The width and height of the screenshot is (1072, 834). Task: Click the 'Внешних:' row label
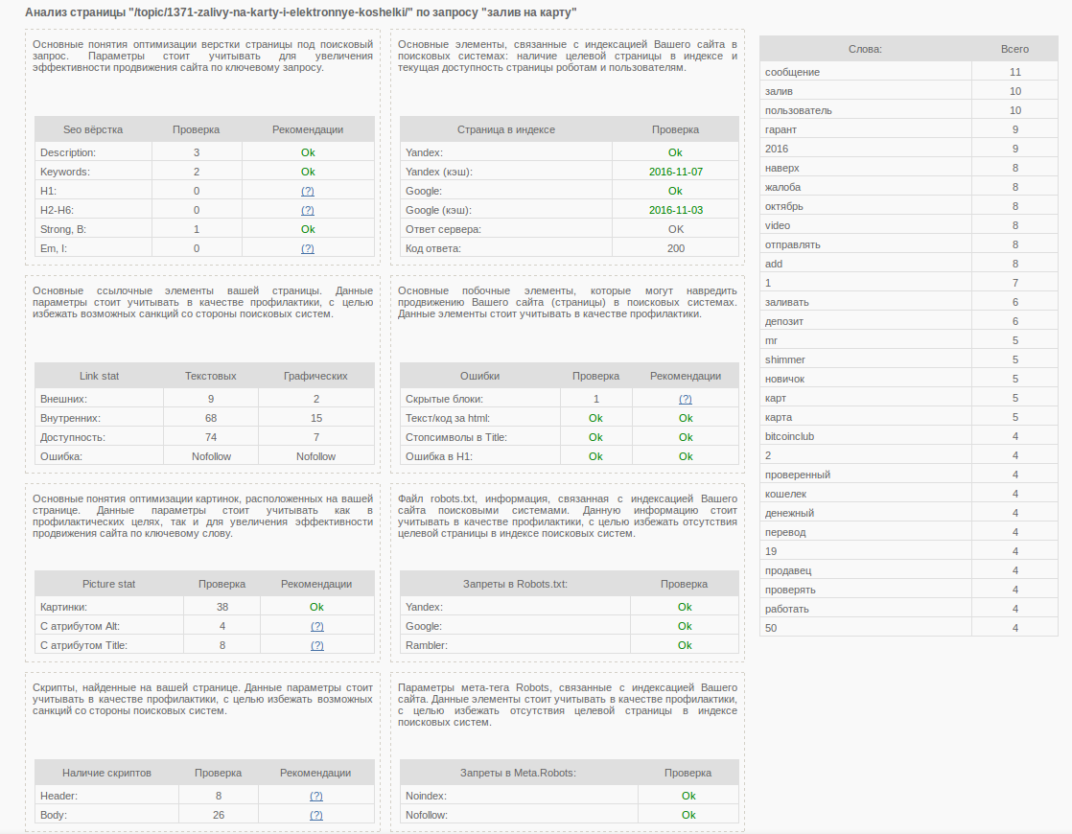[63, 399]
